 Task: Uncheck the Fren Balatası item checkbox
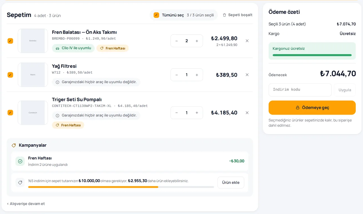(10, 41)
